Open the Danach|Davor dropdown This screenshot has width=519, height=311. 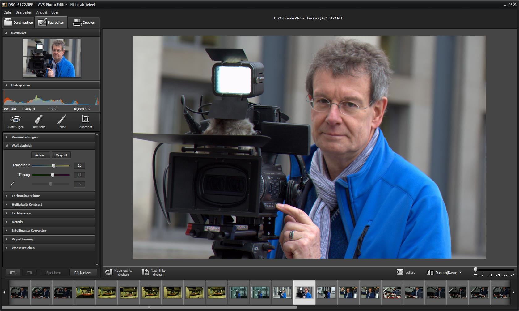pyautogui.click(x=460, y=272)
